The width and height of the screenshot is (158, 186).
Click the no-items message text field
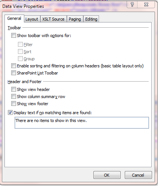click(82, 123)
